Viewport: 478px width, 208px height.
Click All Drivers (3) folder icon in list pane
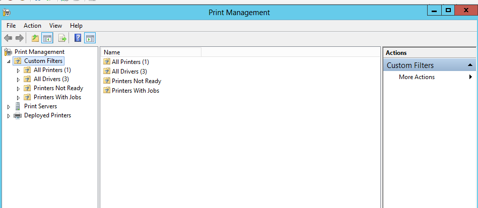107,72
